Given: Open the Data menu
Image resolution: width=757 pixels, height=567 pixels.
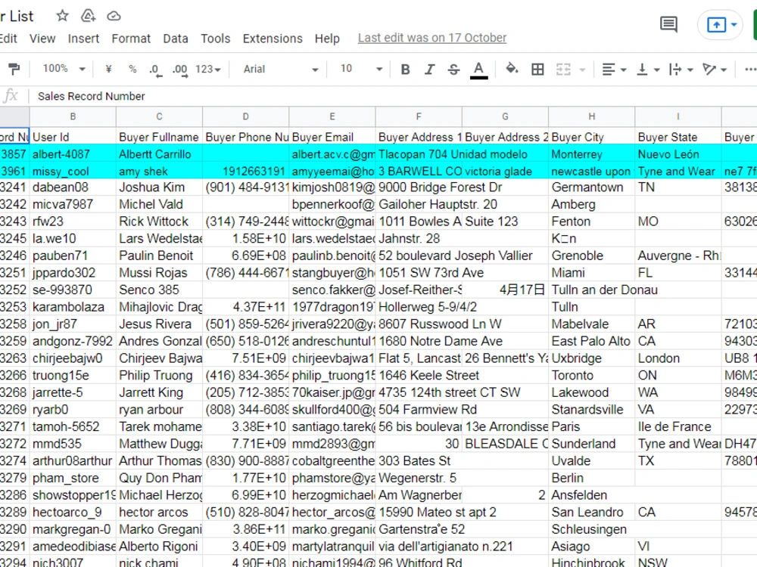Looking at the screenshot, I should (x=176, y=39).
